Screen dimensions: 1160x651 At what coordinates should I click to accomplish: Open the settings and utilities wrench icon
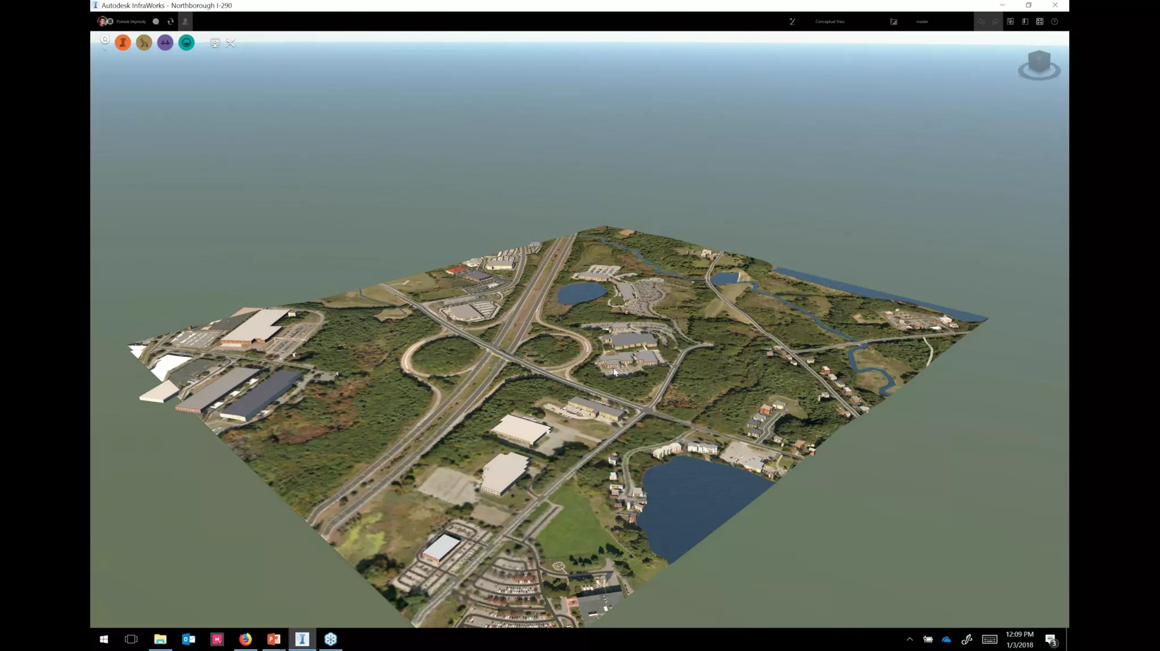(x=231, y=43)
